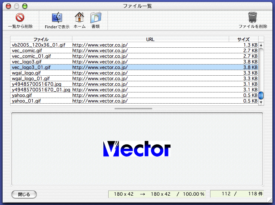
Task: Open the ホーム home folder icon
Action: pyautogui.click(x=79, y=18)
